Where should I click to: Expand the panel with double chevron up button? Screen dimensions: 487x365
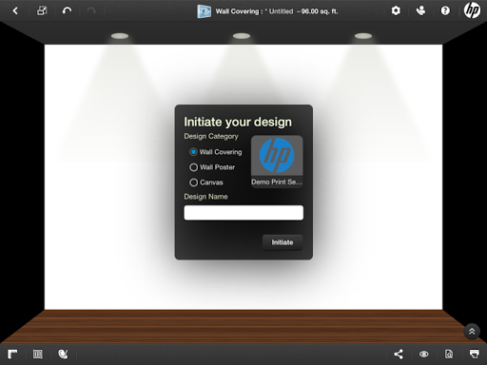click(x=472, y=332)
